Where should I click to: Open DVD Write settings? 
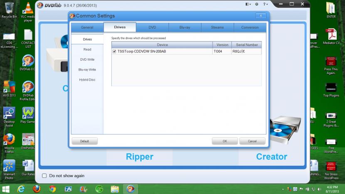87,59
